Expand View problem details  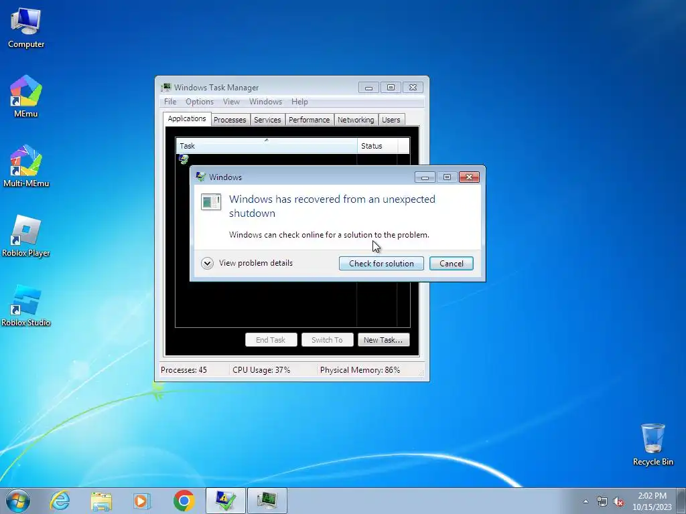[x=247, y=263]
